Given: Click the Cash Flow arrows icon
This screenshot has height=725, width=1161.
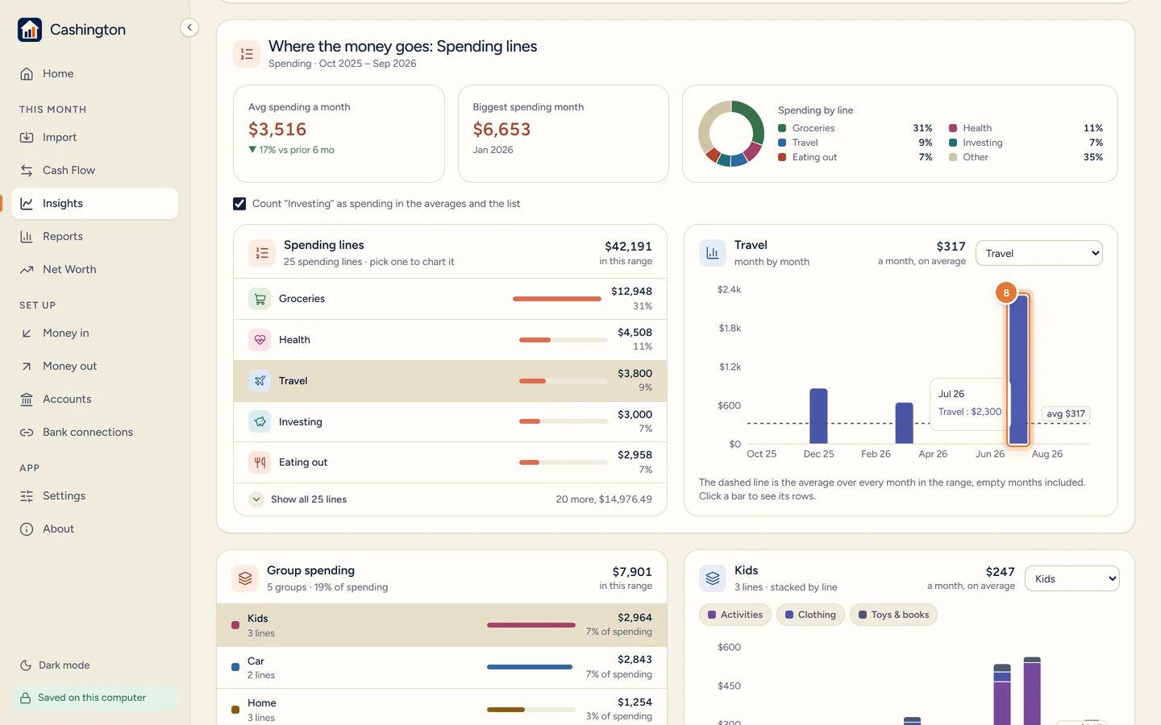Looking at the screenshot, I should (x=27, y=171).
